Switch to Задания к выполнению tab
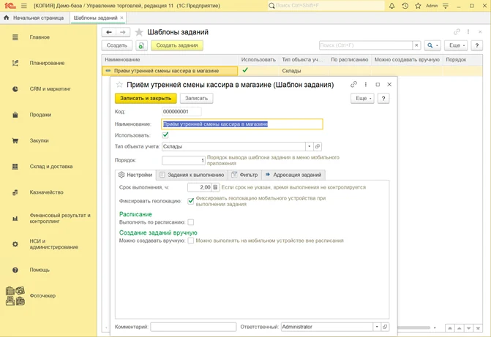This screenshot has width=491, height=337. (192, 175)
